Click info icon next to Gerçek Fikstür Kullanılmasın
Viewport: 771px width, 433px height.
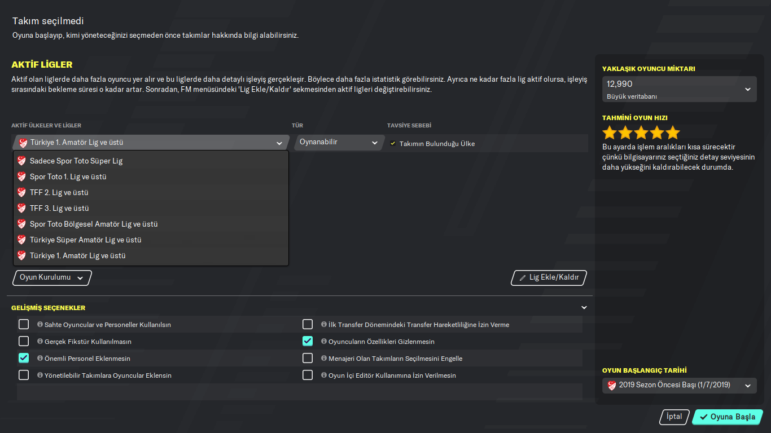(40, 342)
